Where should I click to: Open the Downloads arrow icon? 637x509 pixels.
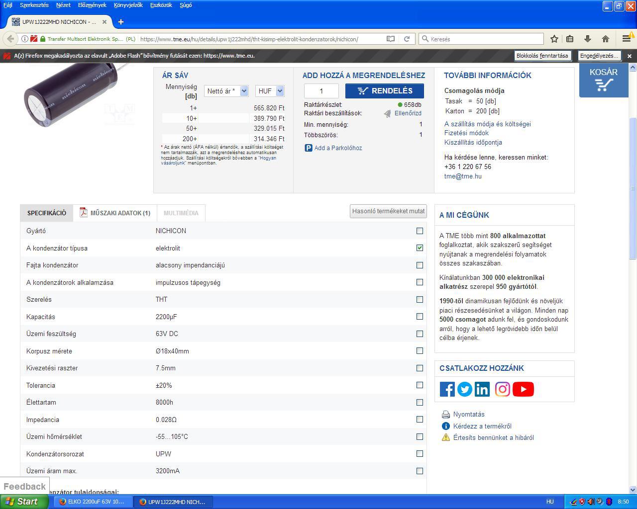588,39
